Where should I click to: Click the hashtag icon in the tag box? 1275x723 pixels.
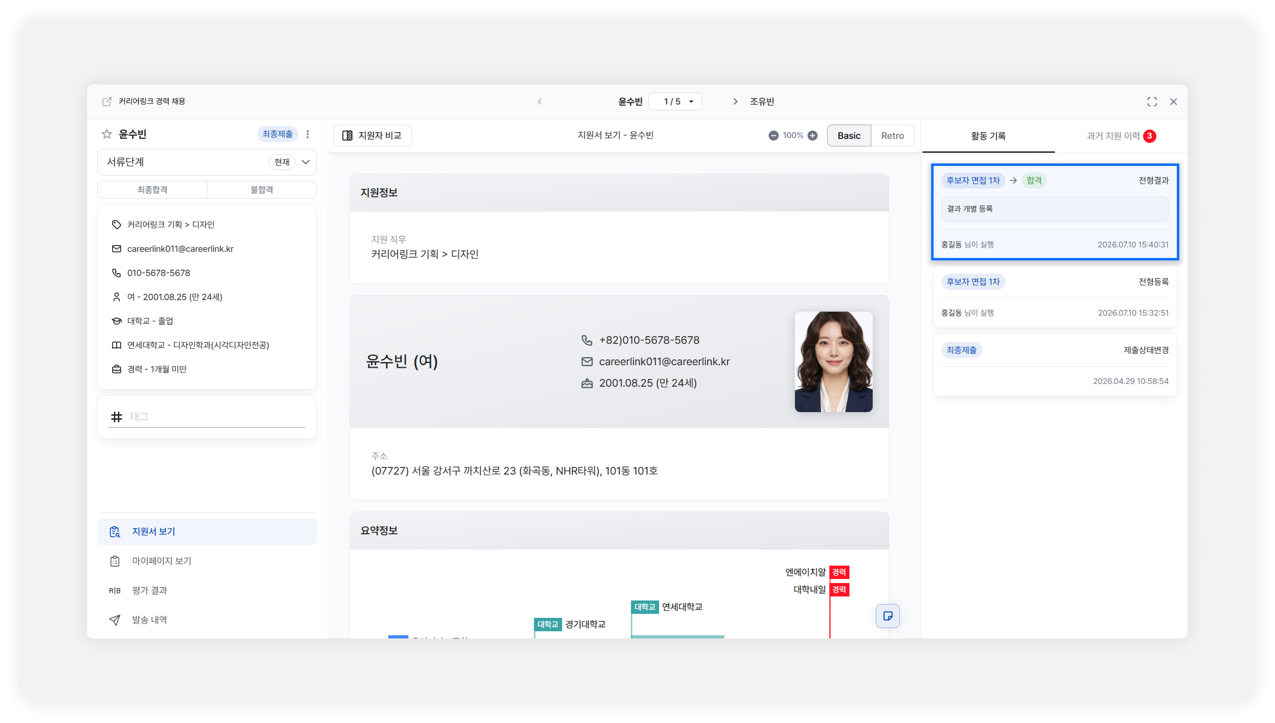pyautogui.click(x=116, y=417)
